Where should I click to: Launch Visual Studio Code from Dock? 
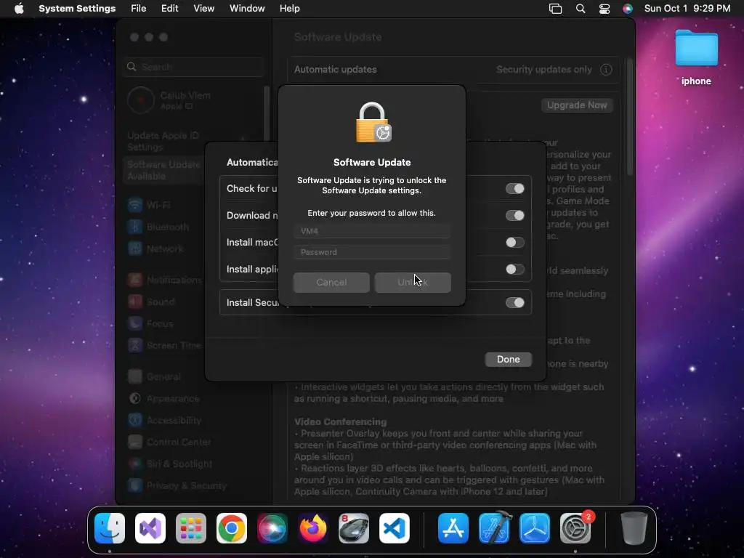pyautogui.click(x=395, y=528)
